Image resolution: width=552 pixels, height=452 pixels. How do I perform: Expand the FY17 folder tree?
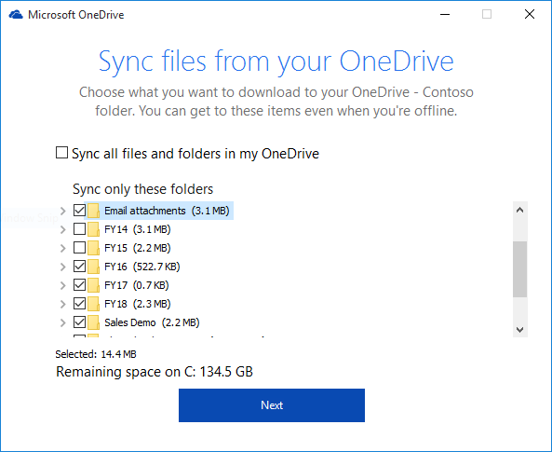pyautogui.click(x=63, y=285)
